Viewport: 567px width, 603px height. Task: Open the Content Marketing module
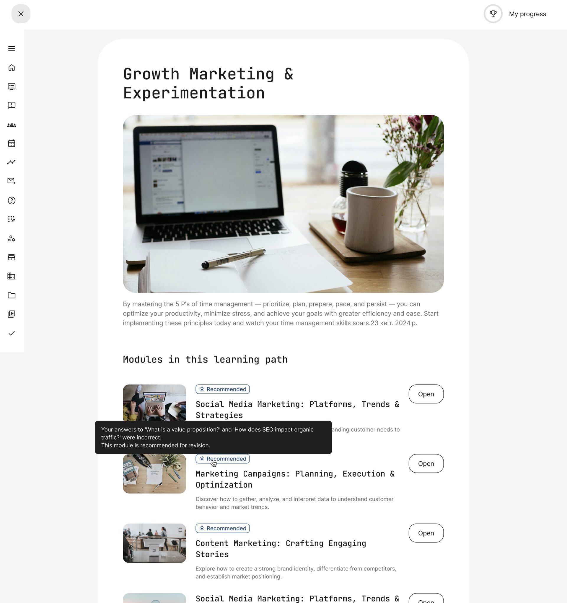(426, 533)
